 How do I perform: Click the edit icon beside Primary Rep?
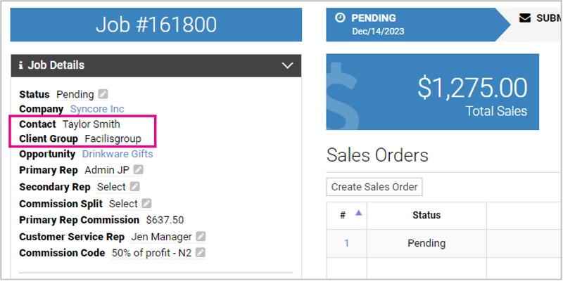(x=139, y=170)
